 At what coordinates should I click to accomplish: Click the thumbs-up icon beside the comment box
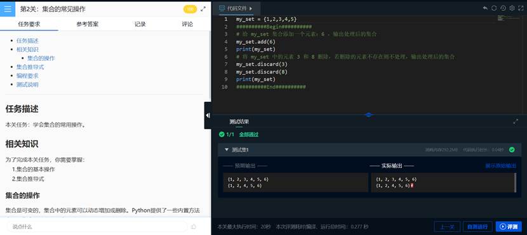194,227
